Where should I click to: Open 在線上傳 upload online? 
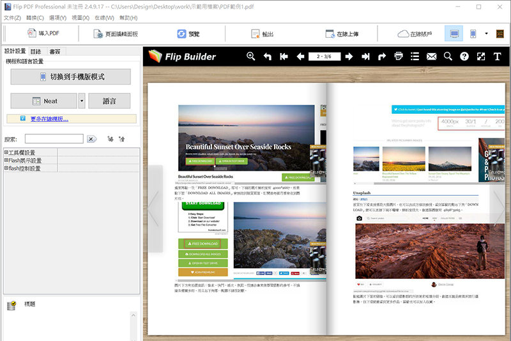pos(342,34)
